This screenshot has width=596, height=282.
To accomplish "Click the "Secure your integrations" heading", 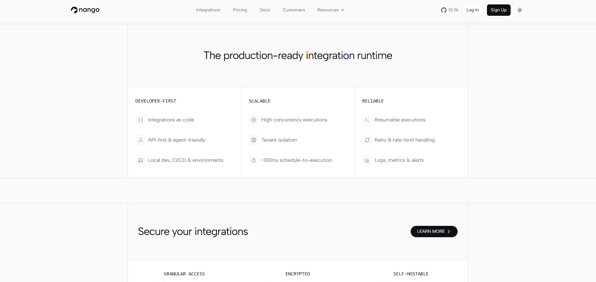I will point(193,232).
